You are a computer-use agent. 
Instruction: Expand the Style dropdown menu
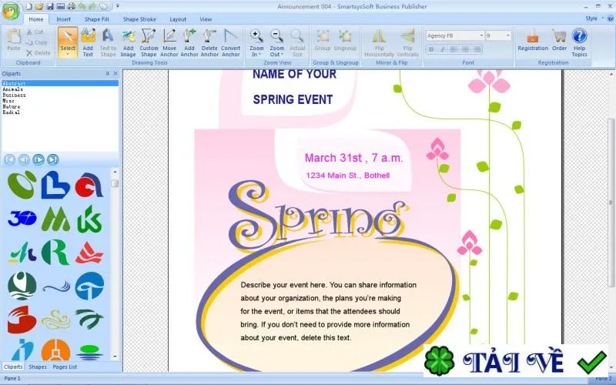point(594,18)
